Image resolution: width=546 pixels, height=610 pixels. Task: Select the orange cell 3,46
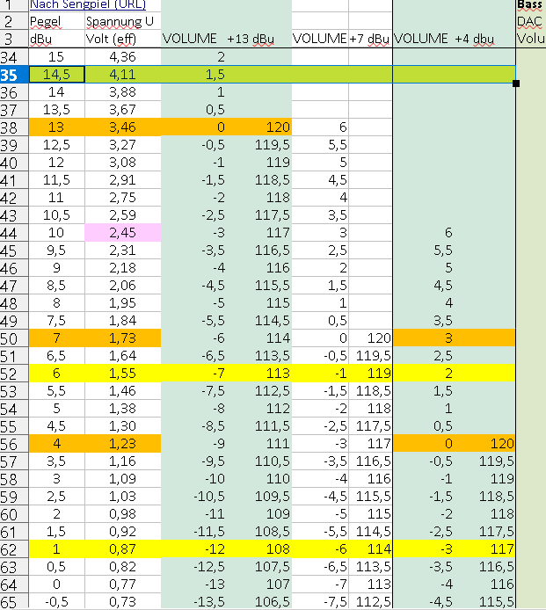[122, 127]
